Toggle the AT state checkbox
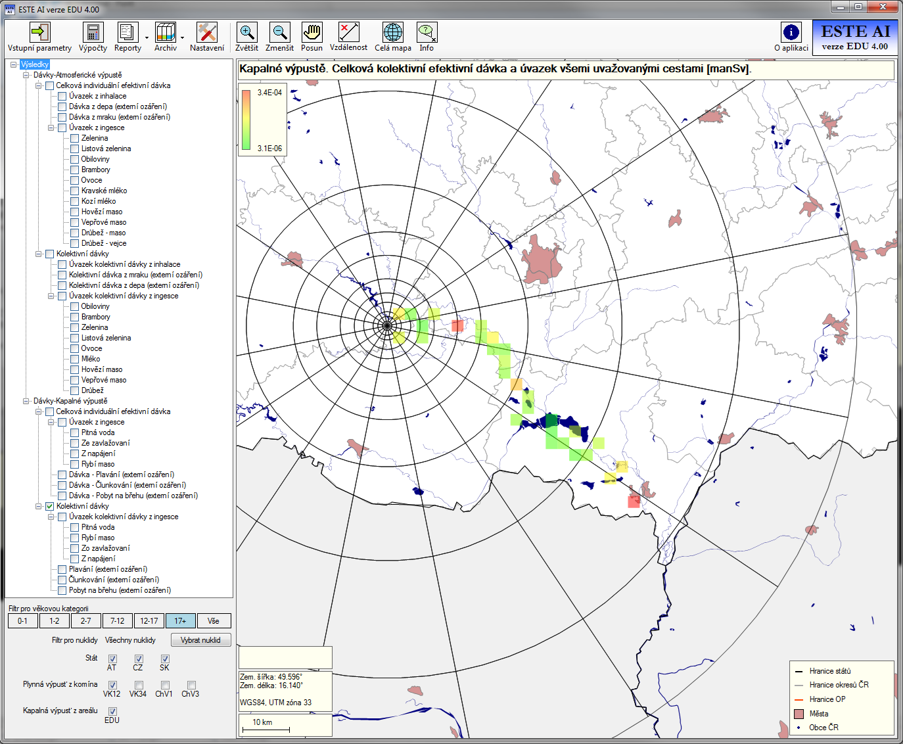Screen dimensions: 903x744 coord(112,659)
